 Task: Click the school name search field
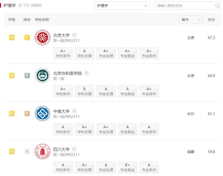185,6
